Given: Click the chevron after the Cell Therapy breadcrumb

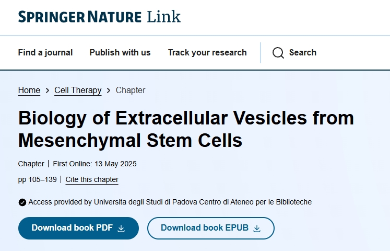Looking at the screenshot, I should tap(109, 90).
